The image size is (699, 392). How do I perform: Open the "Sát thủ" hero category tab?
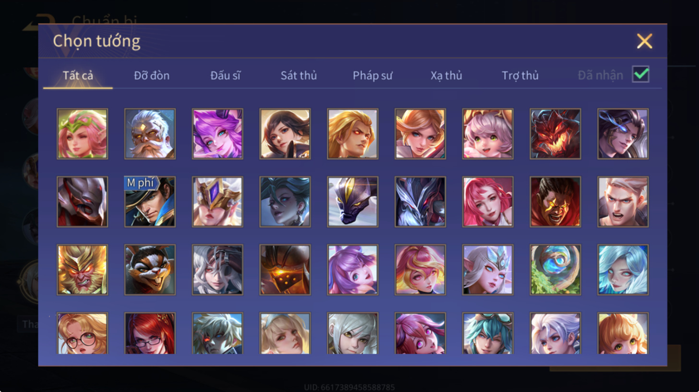click(x=298, y=75)
